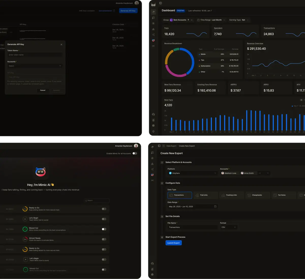Click the Subscription row in Revenue Breakdown
The width and height of the screenshot is (305, 279).
(219, 66)
